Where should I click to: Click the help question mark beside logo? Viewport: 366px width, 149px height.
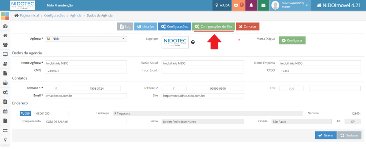point(193,42)
